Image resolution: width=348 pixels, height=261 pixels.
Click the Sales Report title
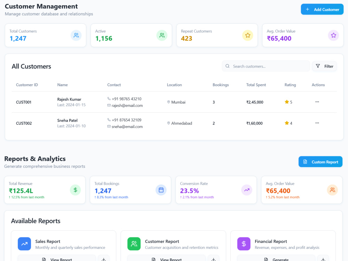48,241
